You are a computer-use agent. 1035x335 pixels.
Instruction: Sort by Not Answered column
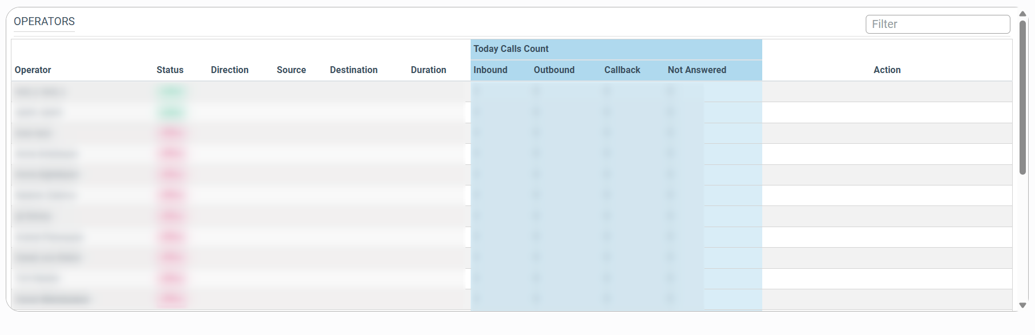tap(696, 70)
